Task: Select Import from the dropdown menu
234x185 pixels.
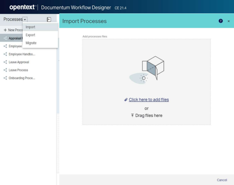Action: pos(30,27)
